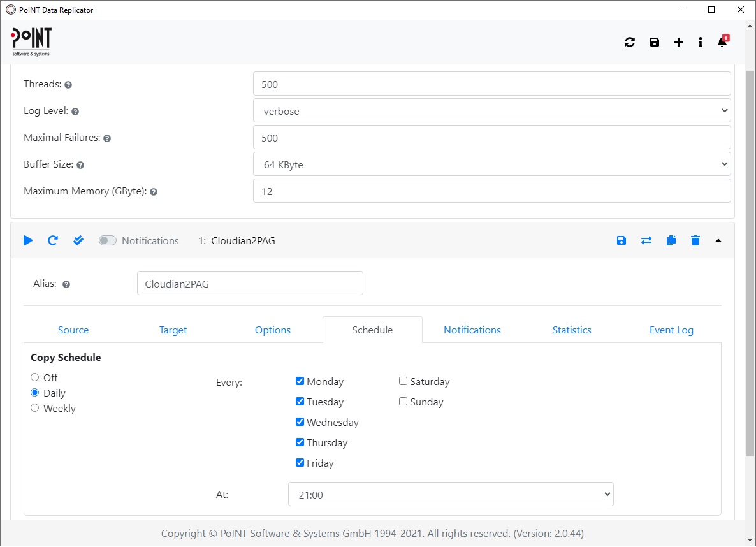
Task: Uncheck the Wednesday checkbox
Action: pos(300,421)
